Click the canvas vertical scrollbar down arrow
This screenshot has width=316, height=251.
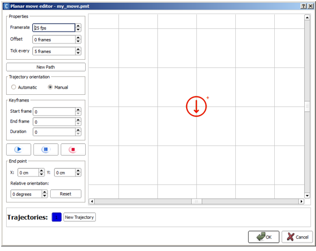(307, 195)
